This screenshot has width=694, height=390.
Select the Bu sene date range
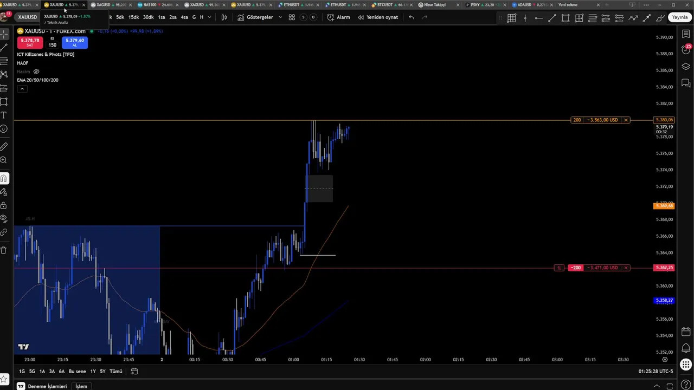pyautogui.click(x=77, y=372)
